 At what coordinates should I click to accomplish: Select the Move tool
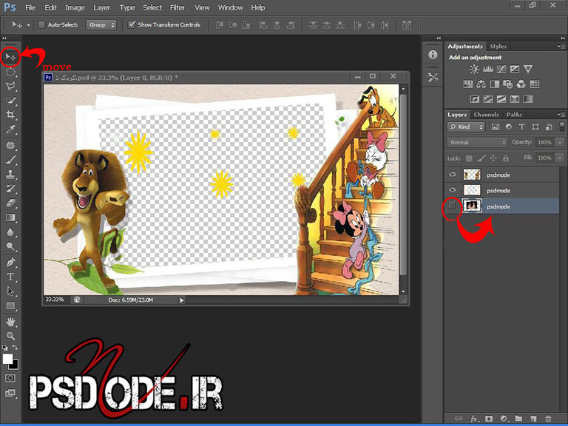coord(10,57)
